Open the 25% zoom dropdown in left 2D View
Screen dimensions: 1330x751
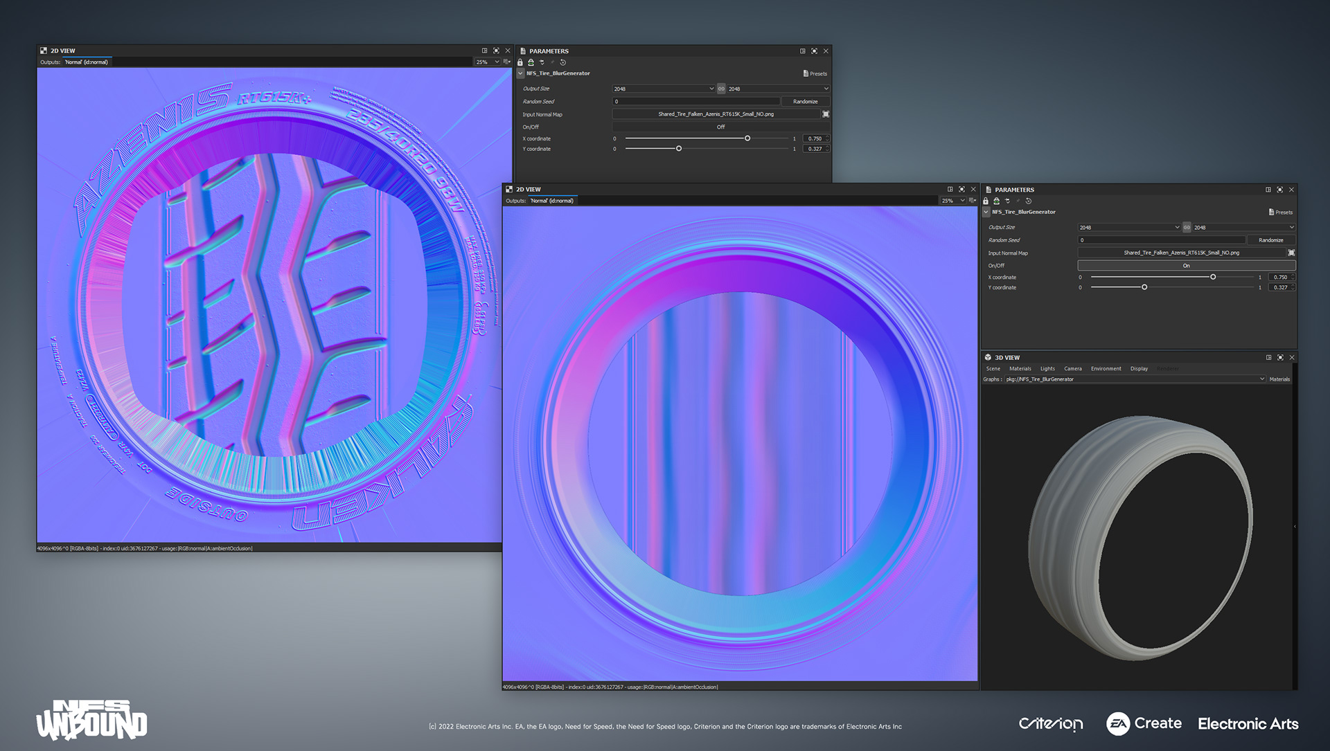pyautogui.click(x=487, y=62)
